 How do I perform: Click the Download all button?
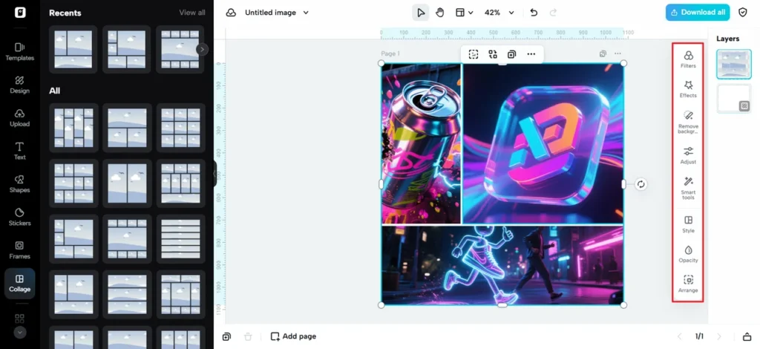pyautogui.click(x=698, y=13)
